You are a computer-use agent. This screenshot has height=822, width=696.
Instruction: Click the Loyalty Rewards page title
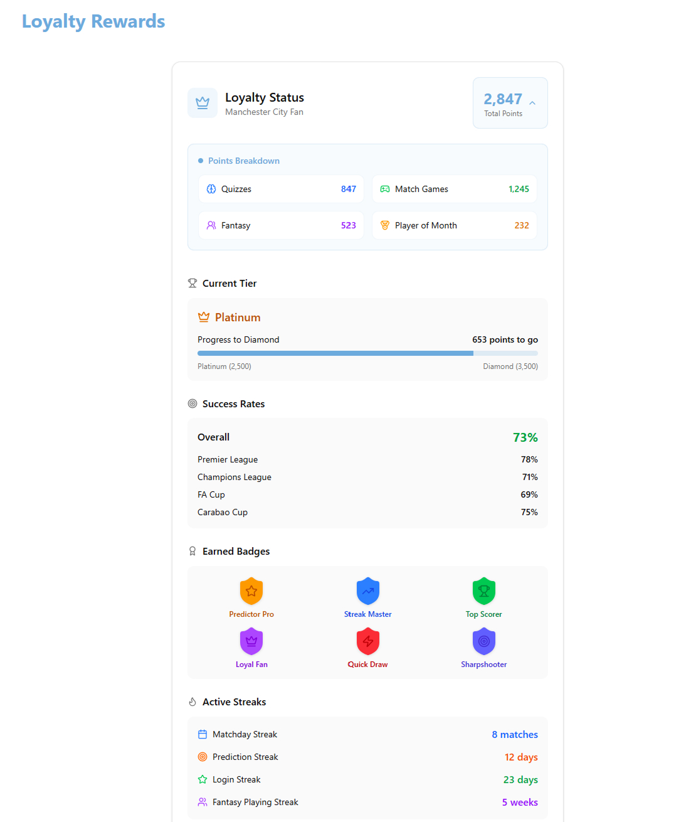[93, 21]
